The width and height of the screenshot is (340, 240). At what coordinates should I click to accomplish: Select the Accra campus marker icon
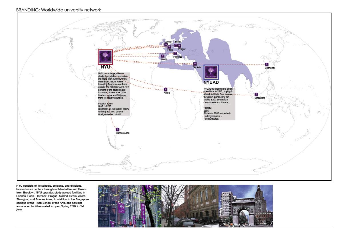(165, 89)
